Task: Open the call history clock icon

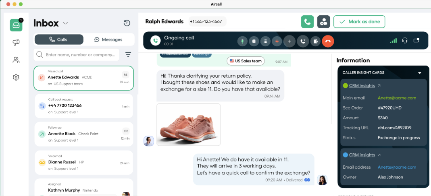Action: [127, 23]
